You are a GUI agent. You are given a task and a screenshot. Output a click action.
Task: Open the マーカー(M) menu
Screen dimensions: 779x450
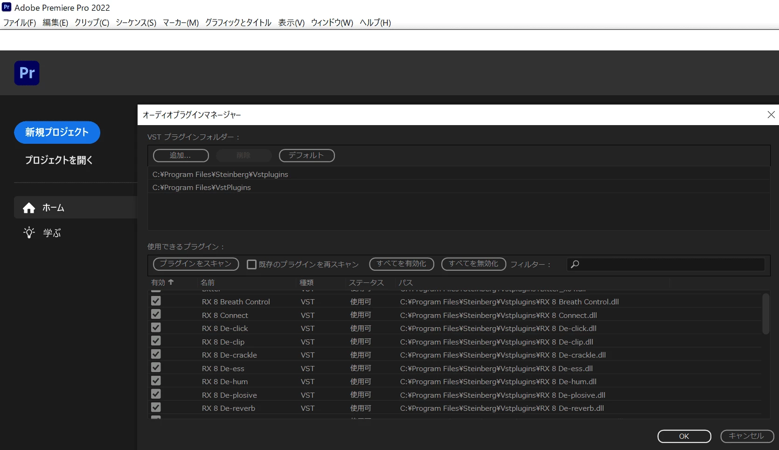(x=181, y=22)
